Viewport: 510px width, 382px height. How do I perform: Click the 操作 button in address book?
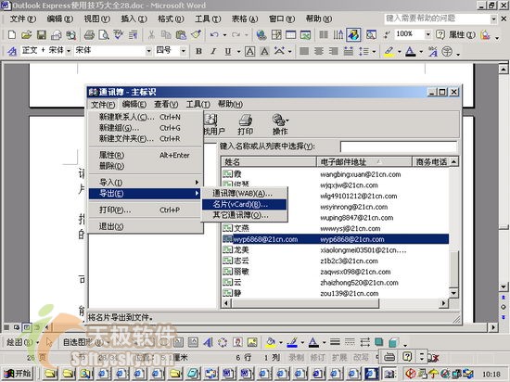(280, 124)
